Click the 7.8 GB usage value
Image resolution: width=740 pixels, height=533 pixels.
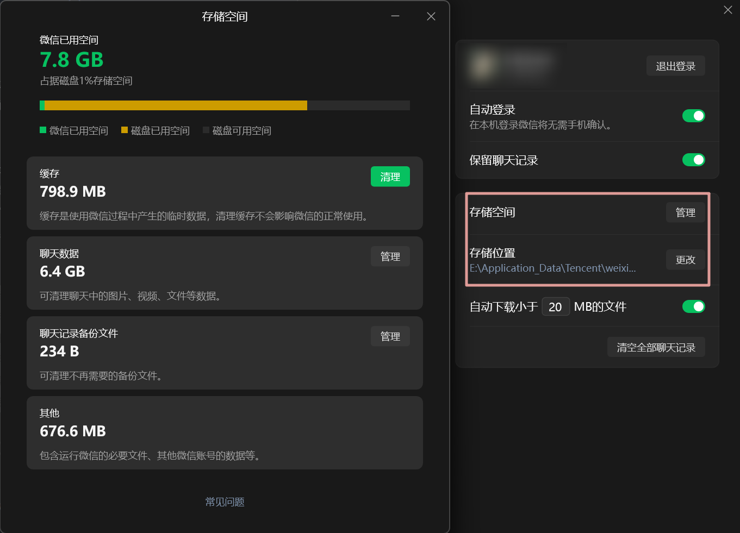pyautogui.click(x=72, y=60)
